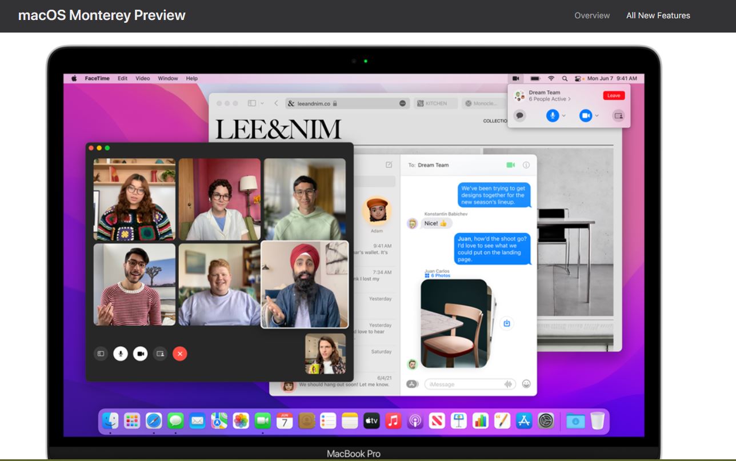Expand 6 People Active details
Screen dimensions: 736x461
(x=550, y=99)
